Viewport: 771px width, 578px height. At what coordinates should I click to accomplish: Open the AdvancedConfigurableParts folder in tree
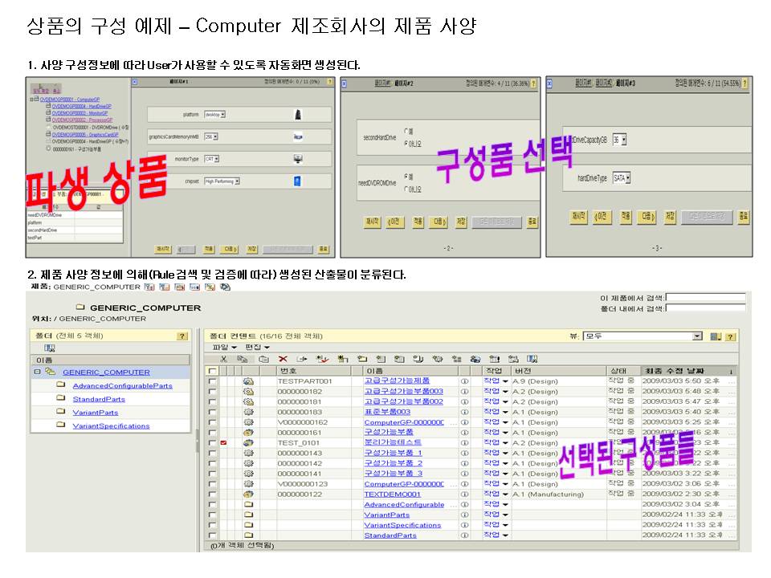(x=122, y=386)
